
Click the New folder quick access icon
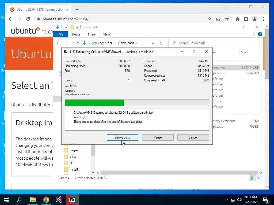[72, 27]
